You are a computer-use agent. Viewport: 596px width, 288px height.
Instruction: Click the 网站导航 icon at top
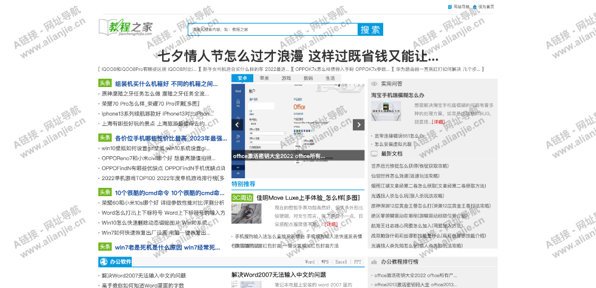[x=450, y=7]
